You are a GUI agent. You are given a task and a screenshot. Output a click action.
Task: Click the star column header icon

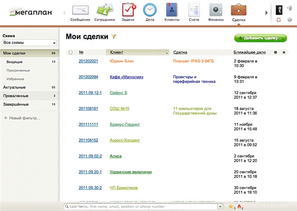[x=284, y=52]
